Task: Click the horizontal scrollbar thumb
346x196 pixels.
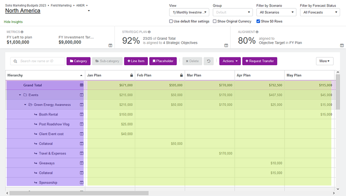Action: pos(79,193)
